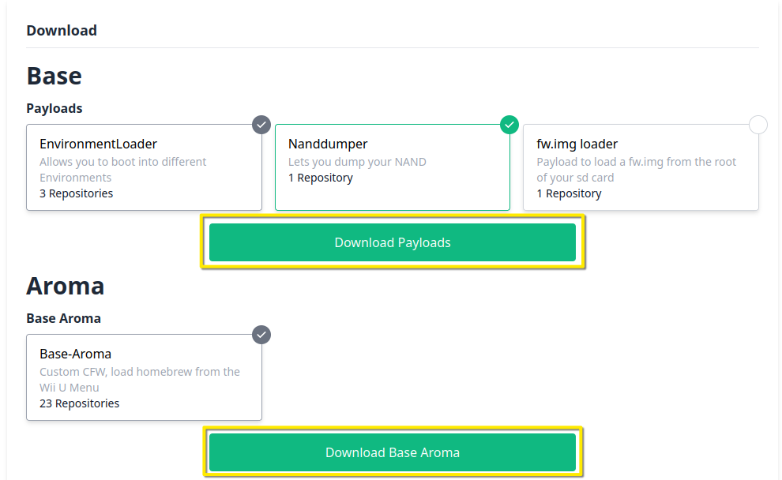Image resolution: width=782 pixels, height=480 pixels.
Task: Choose the fw.img loader card title
Action: click(577, 144)
